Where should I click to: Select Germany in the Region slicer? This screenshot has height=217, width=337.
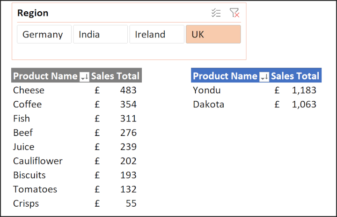point(44,34)
